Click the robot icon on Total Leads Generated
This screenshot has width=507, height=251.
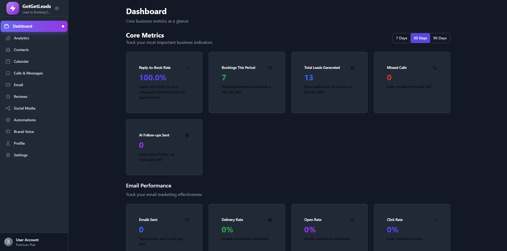[x=352, y=68]
